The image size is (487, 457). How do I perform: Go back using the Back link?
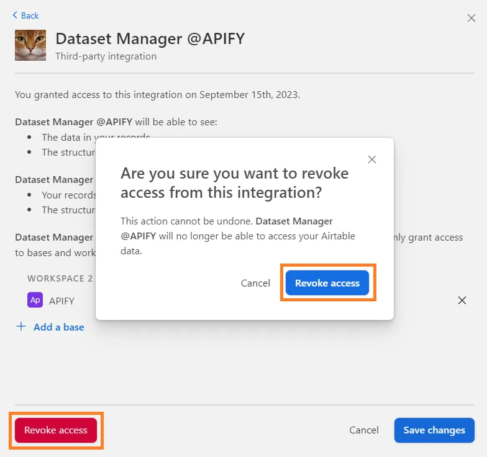click(x=25, y=16)
